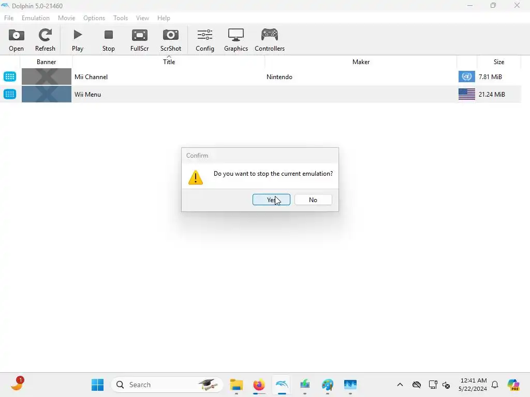Open the Copilot preview icon

pos(513,385)
